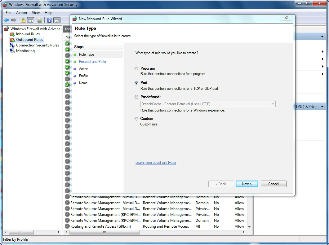Select the Custom rule type
The image size is (329, 245).
(x=136, y=119)
